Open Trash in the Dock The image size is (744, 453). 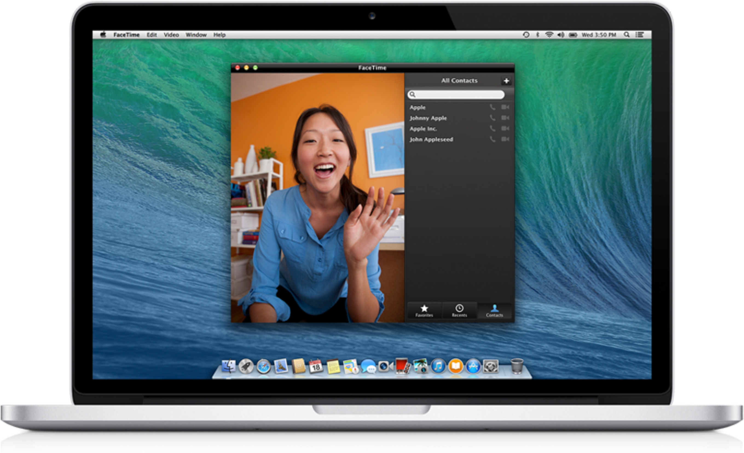point(517,366)
